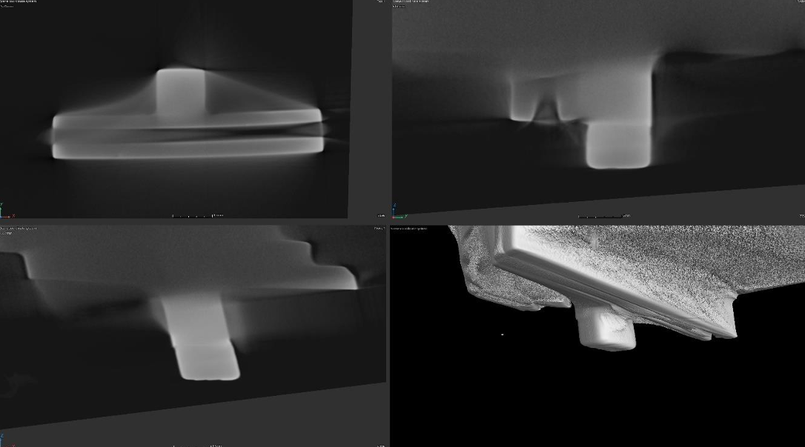Toggle the scene orientation overlay in the 3D view
The width and height of the screenshot is (805, 447).
pyautogui.click(x=501, y=335)
